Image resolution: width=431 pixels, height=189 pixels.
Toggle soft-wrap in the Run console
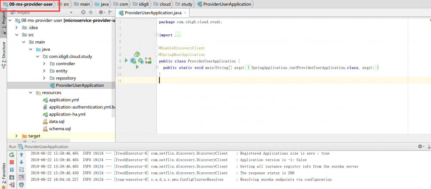coord(21,169)
